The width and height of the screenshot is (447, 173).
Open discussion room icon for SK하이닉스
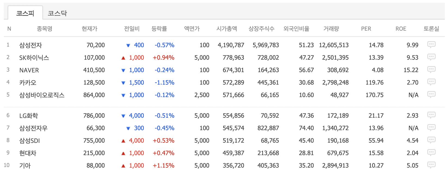point(431,57)
